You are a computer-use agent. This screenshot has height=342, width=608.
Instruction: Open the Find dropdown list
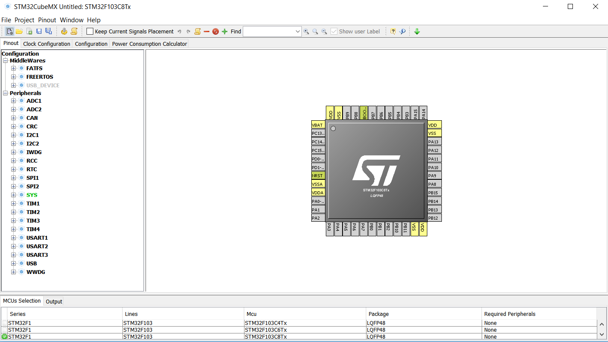coord(298,31)
